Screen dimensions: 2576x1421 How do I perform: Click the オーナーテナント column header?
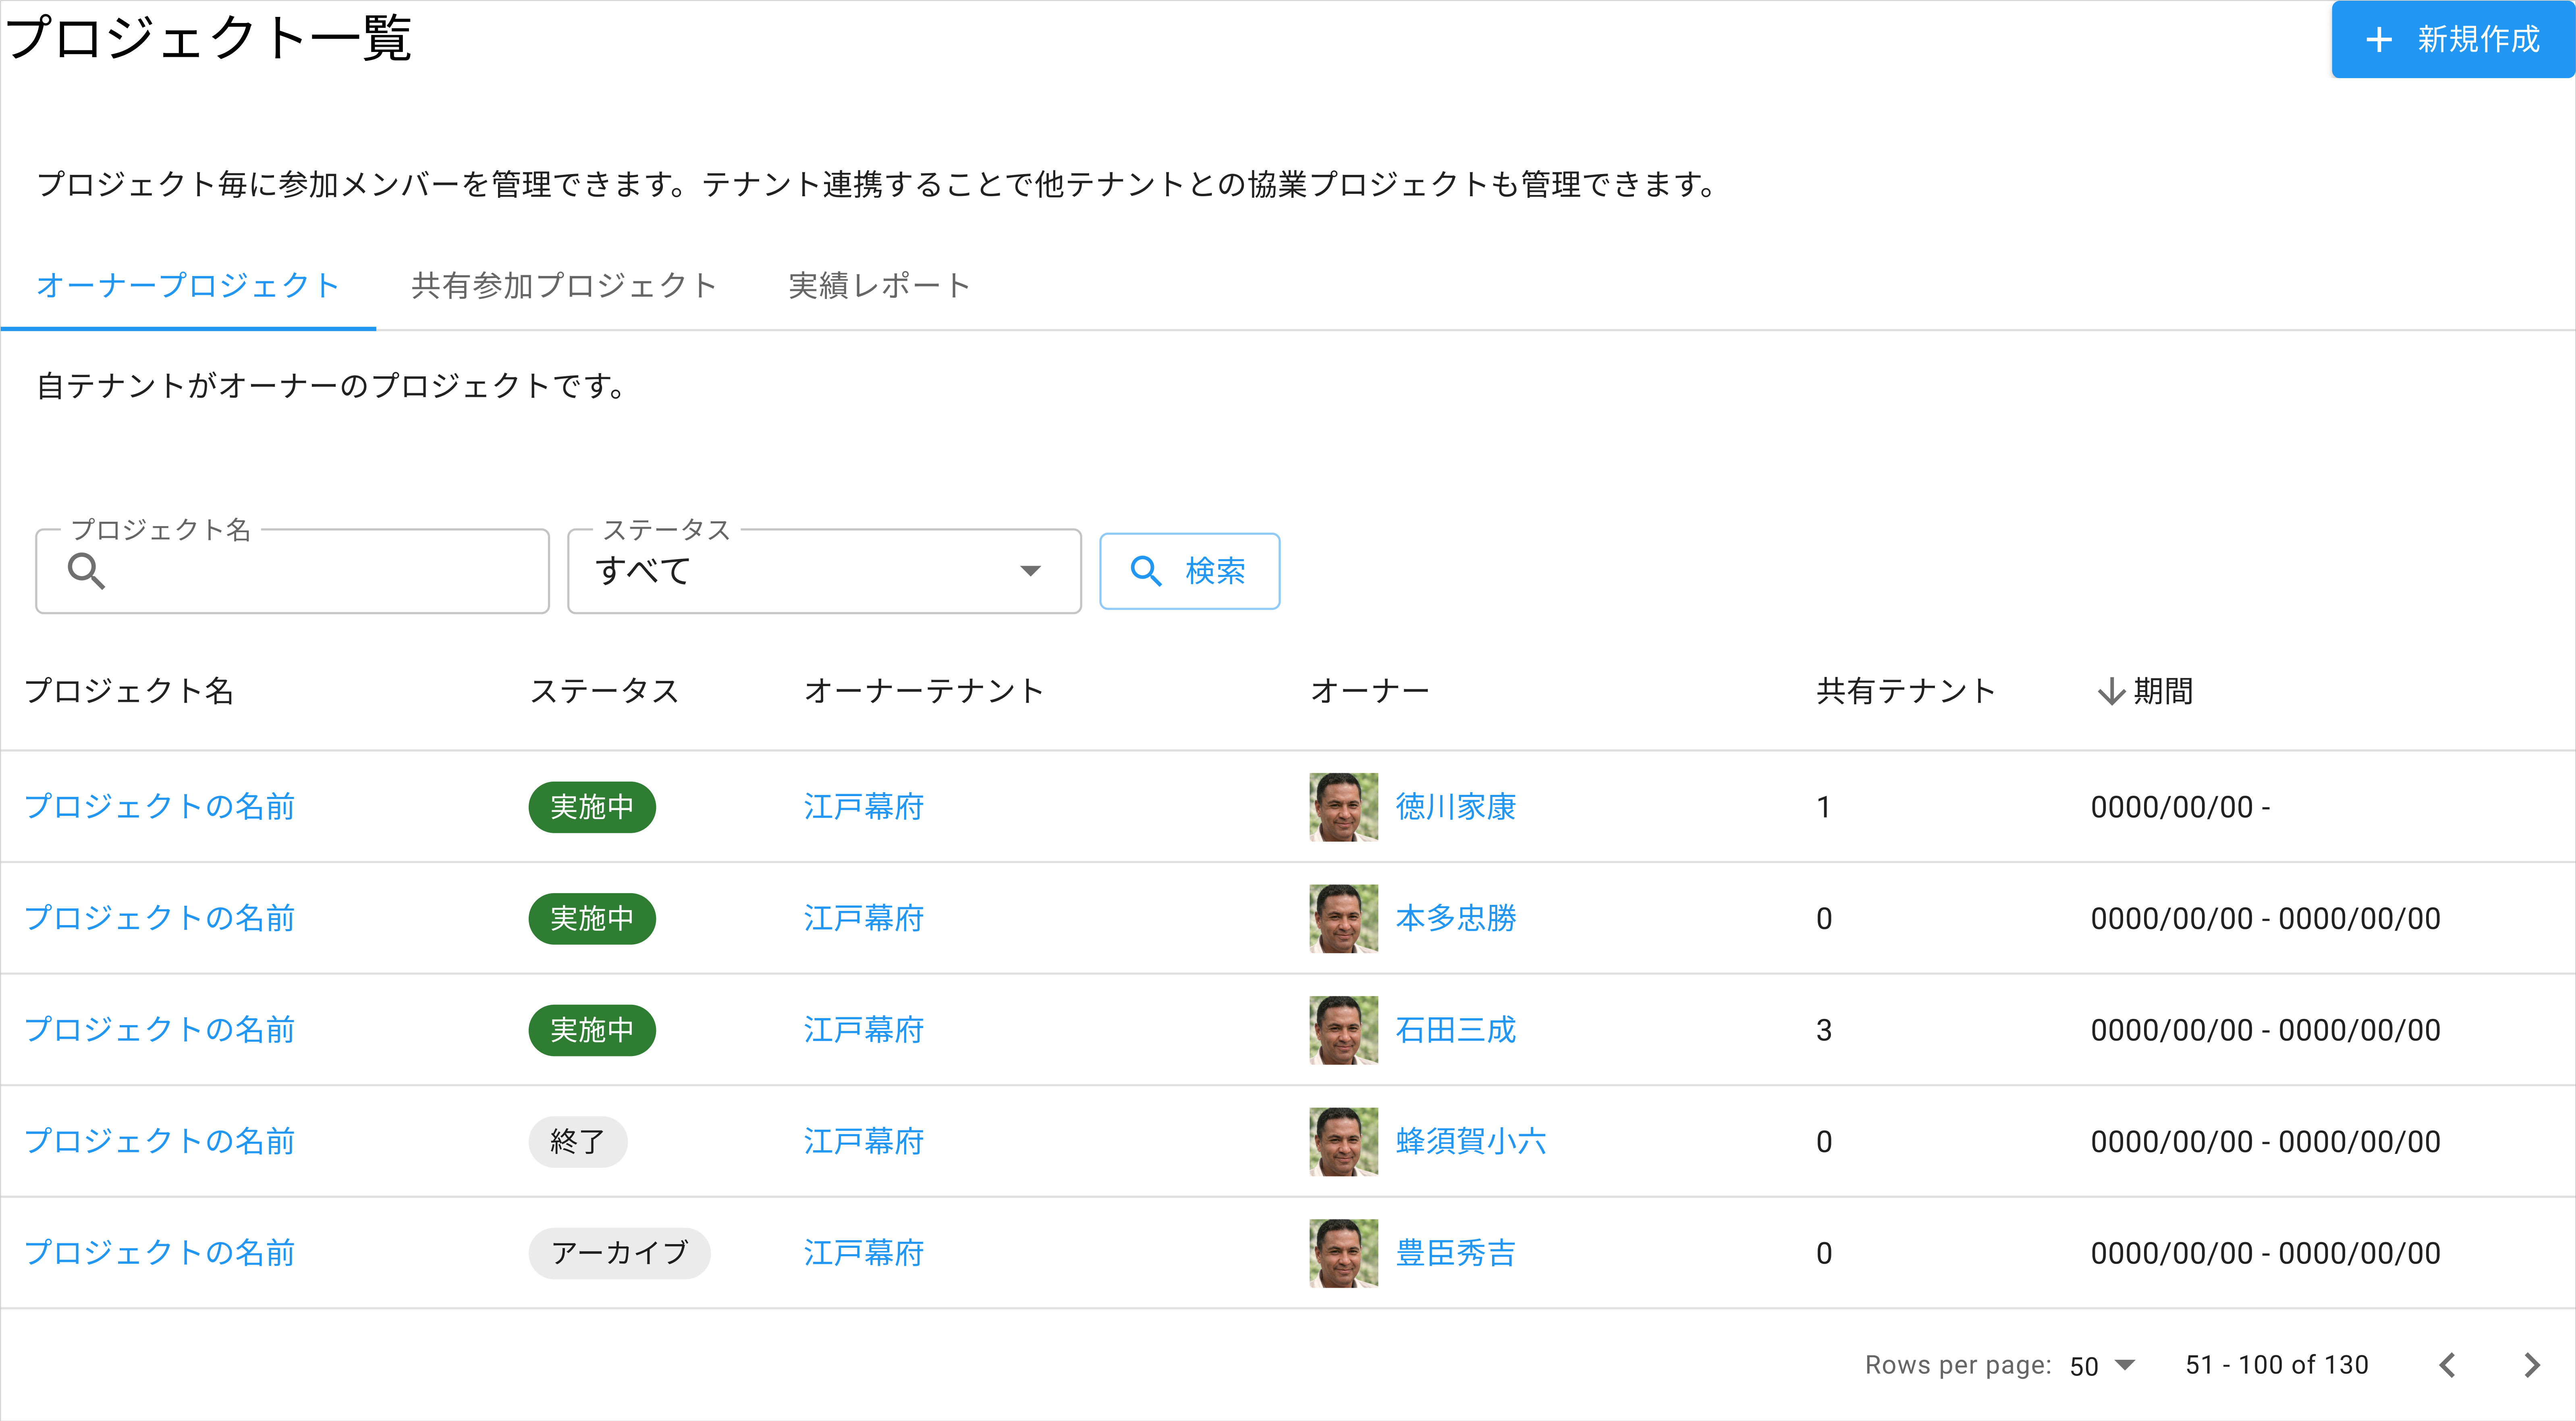(924, 691)
